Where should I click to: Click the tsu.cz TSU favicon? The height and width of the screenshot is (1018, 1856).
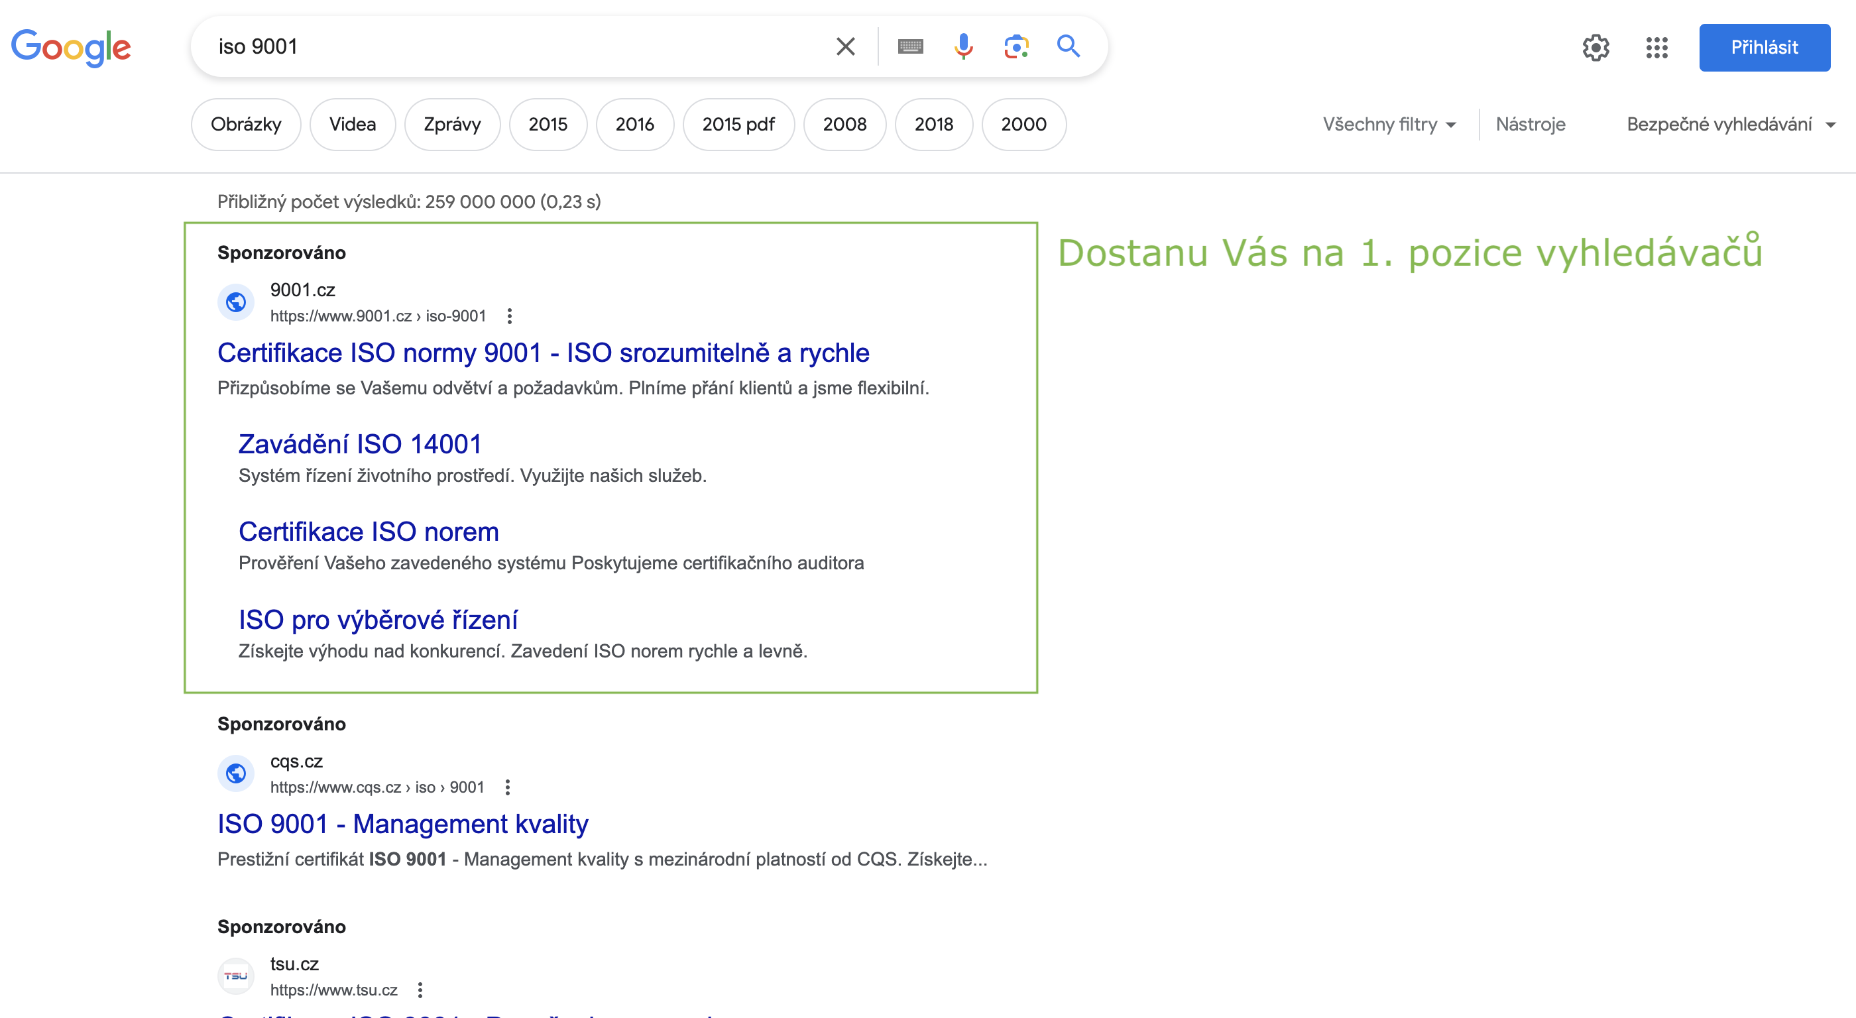coord(235,976)
